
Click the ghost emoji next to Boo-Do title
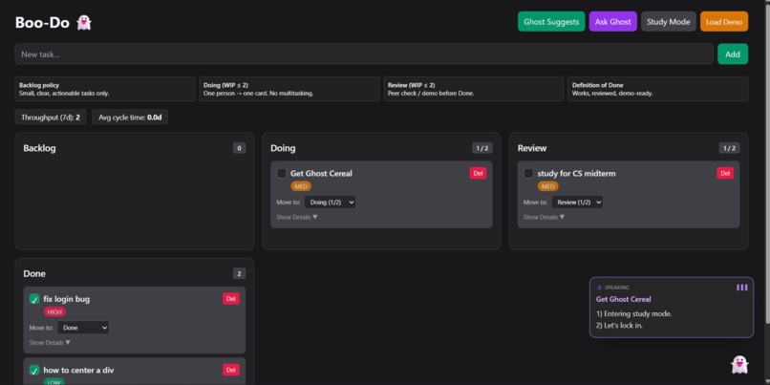click(x=84, y=23)
